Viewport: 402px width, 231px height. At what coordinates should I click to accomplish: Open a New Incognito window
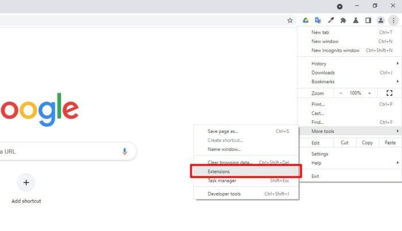[350, 50]
